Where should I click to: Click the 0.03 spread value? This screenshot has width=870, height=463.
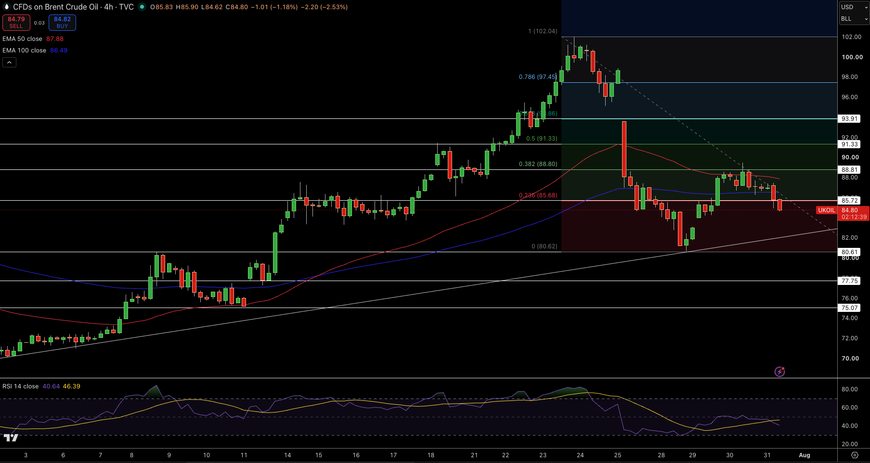point(39,23)
